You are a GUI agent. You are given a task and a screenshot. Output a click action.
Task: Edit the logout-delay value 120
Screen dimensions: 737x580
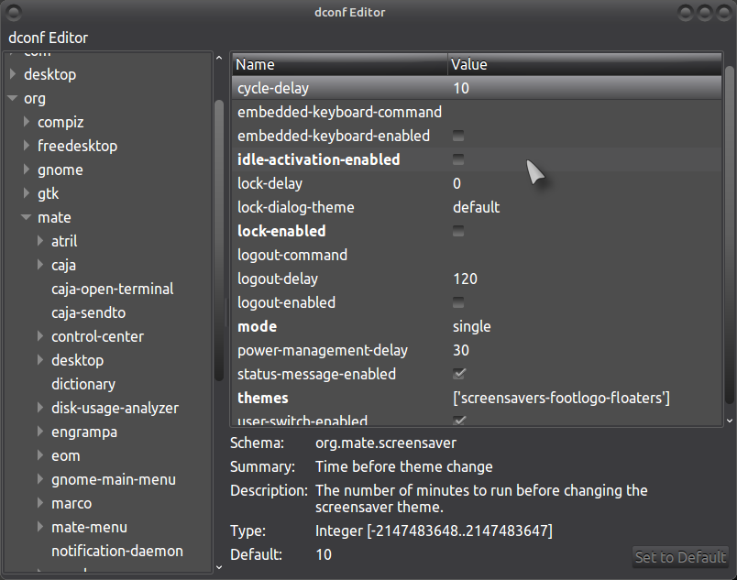coord(466,279)
